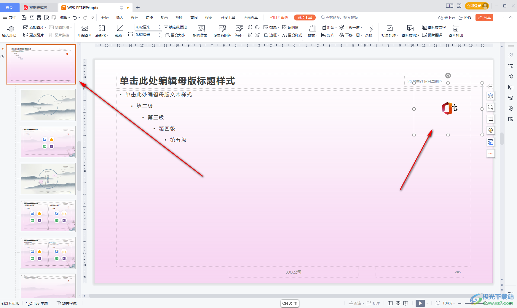Click the more options dots in floating toolbar
The height and width of the screenshot is (308, 517).
click(491, 154)
